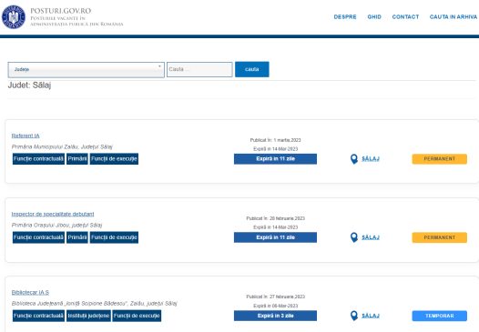Click the POSTURI.GOV.RO site title
Screen dimensions: 479x332
point(61,11)
